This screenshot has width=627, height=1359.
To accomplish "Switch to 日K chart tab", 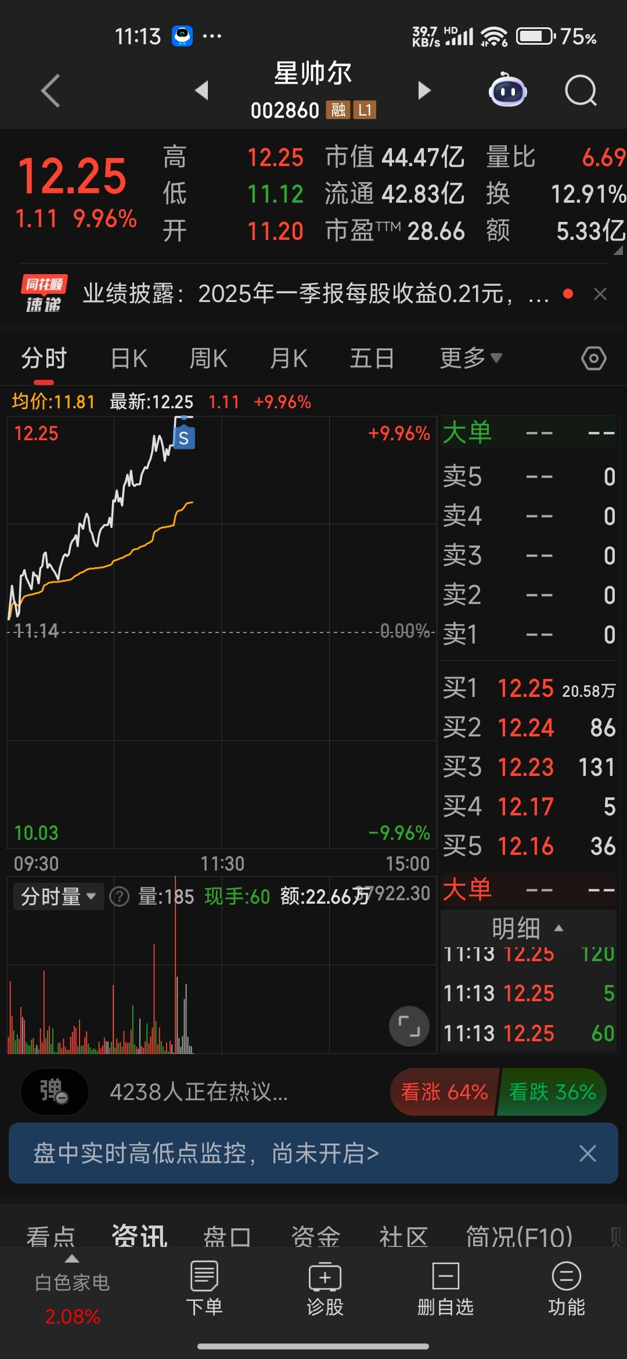I will 129,358.
